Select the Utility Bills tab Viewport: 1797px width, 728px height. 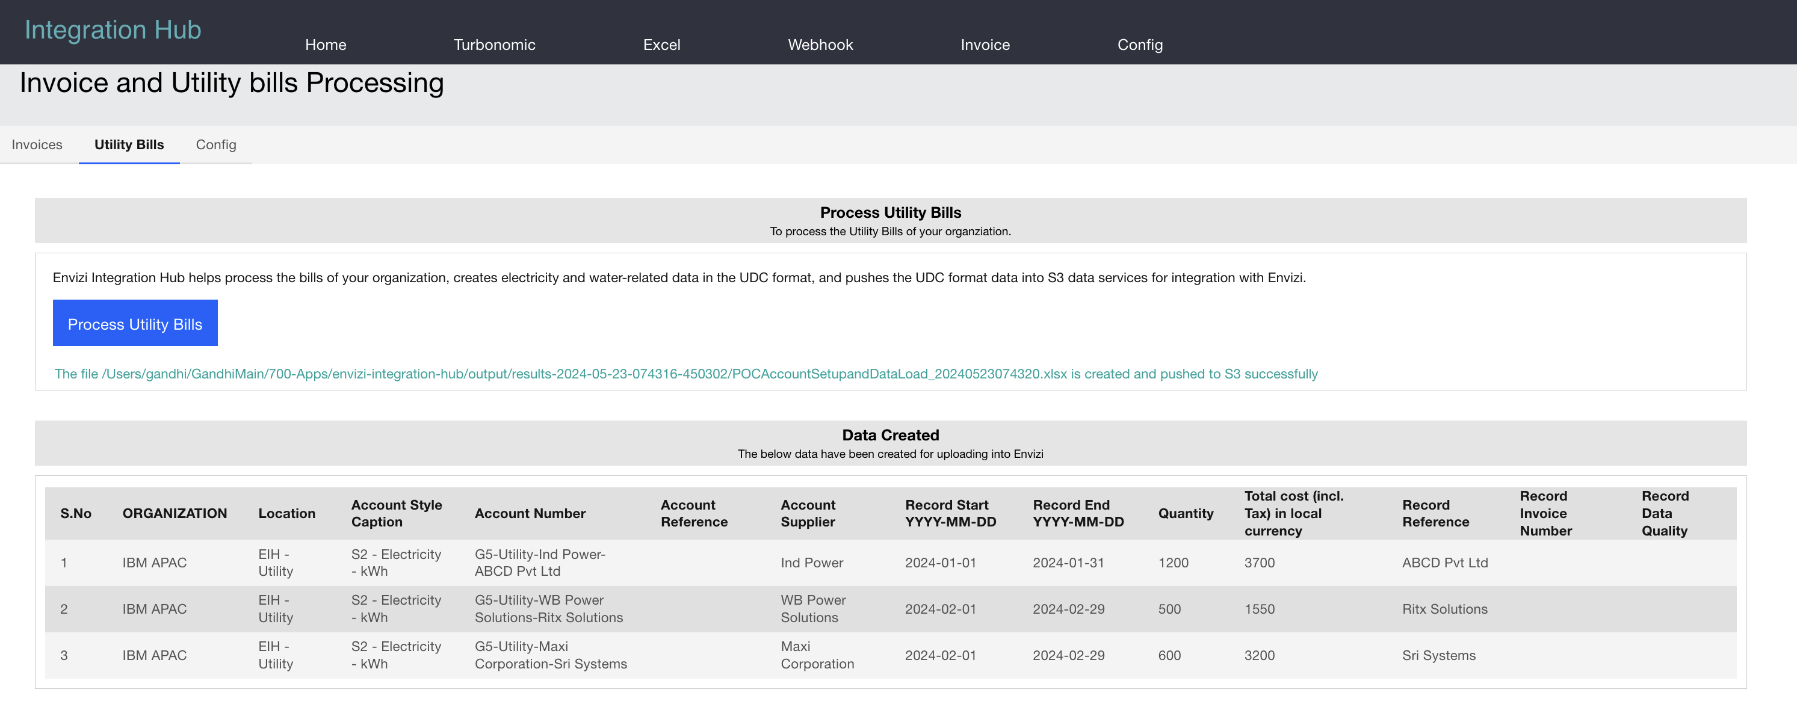coord(129,145)
